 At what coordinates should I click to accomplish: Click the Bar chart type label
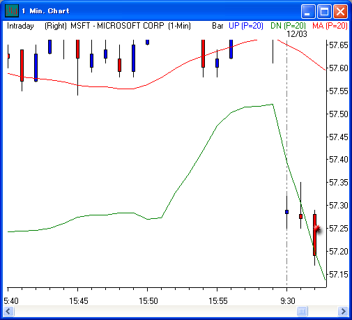pyautogui.click(x=217, y=26)
